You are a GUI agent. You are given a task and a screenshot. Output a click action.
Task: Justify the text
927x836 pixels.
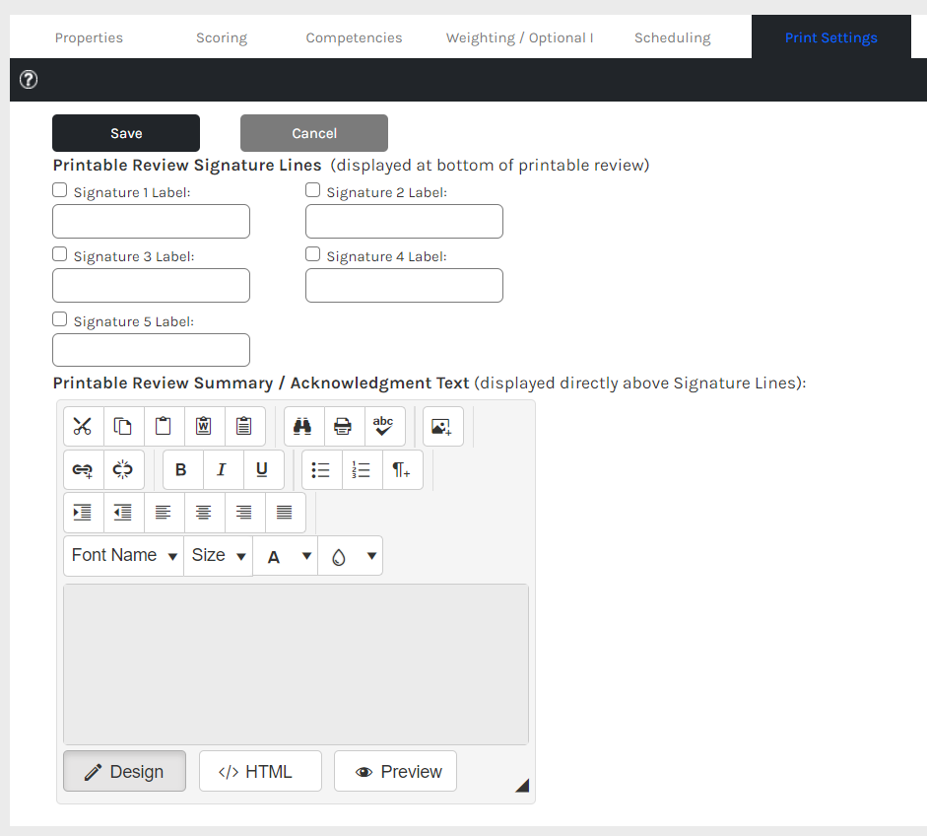(285, 513)
